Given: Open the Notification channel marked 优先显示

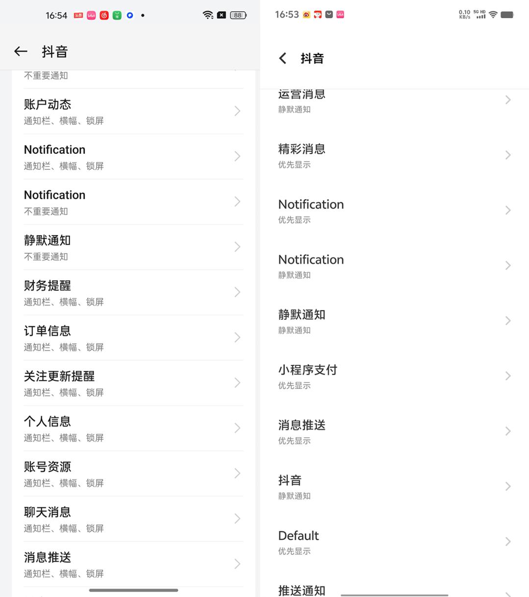Looking at the screenshot, I should pos(395,211).
